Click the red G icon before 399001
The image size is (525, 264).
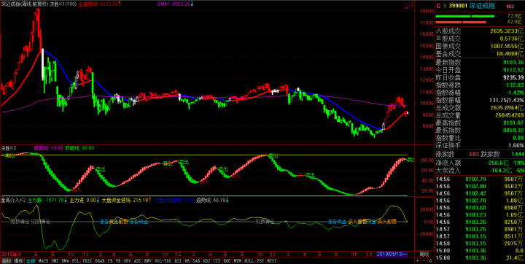(439, 6)
